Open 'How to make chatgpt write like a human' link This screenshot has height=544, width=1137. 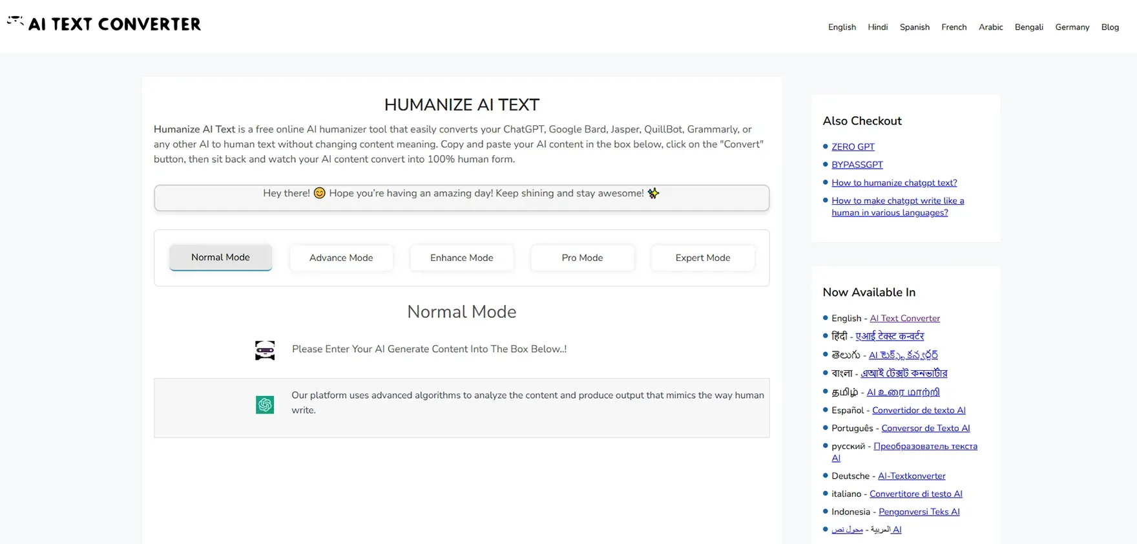pyautogui.click(x=897, y=207)
